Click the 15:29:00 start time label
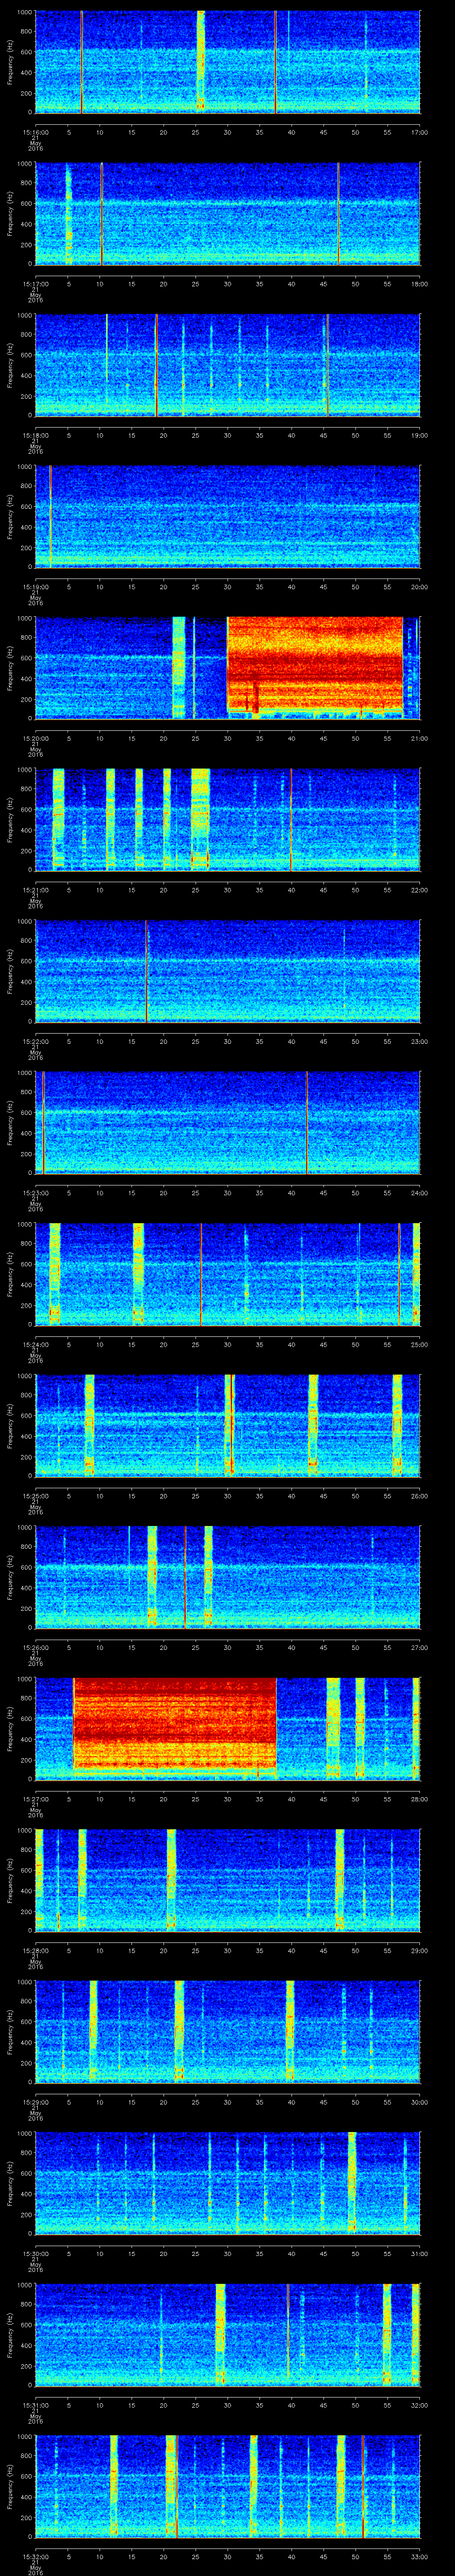Screen dimensions: 455x2576 (35, 2102)
